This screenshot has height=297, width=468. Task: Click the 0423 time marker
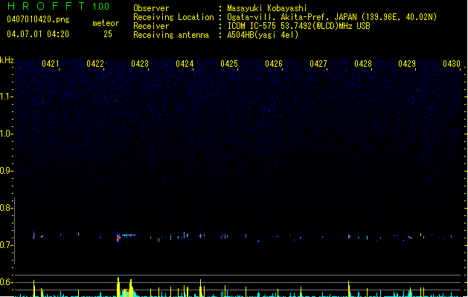140,64
